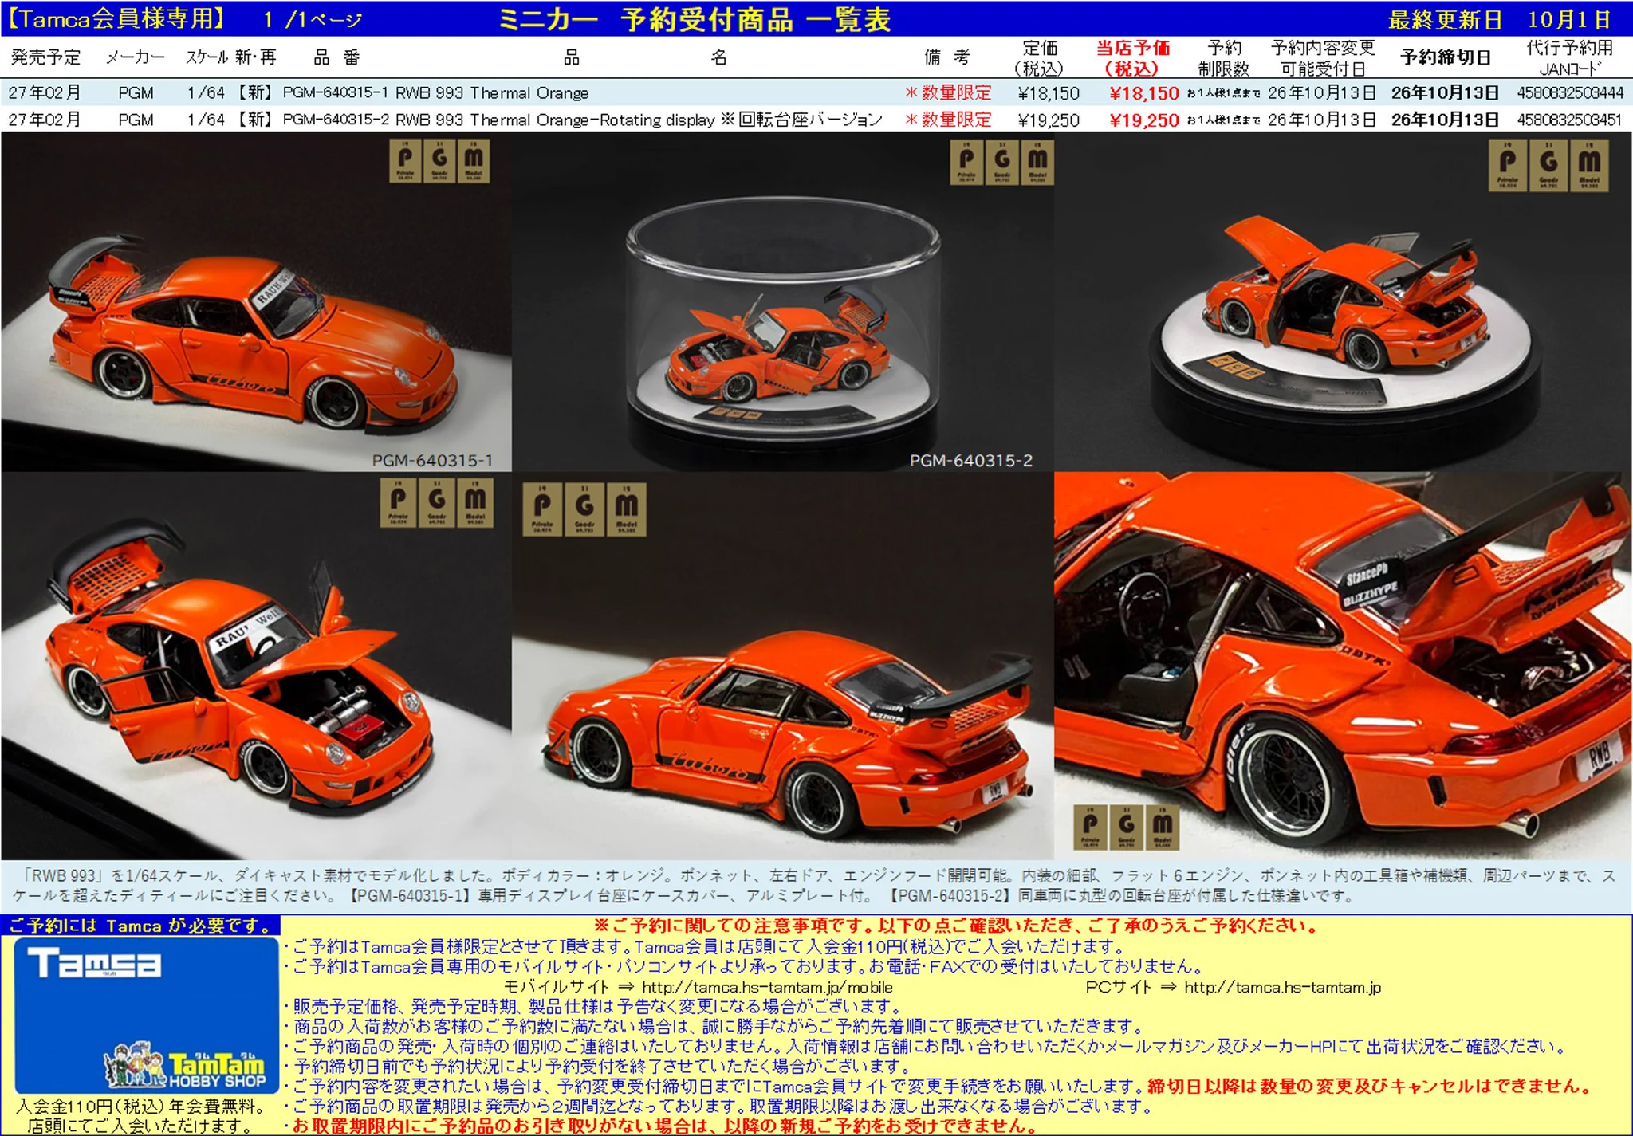Viewport: 1633px width, 1136px height.
Task: Click the ミニカー 予約受付商品 一覧表 heading
Action: [694, 19]
